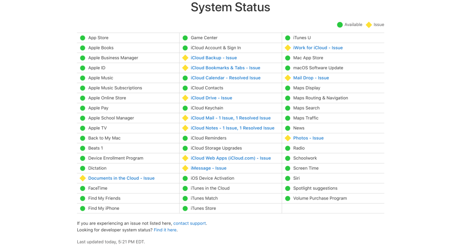This screenshot has height=248, width=460.
Task: Open the Mail Drop - Issue link
Action: pos(311,78)
